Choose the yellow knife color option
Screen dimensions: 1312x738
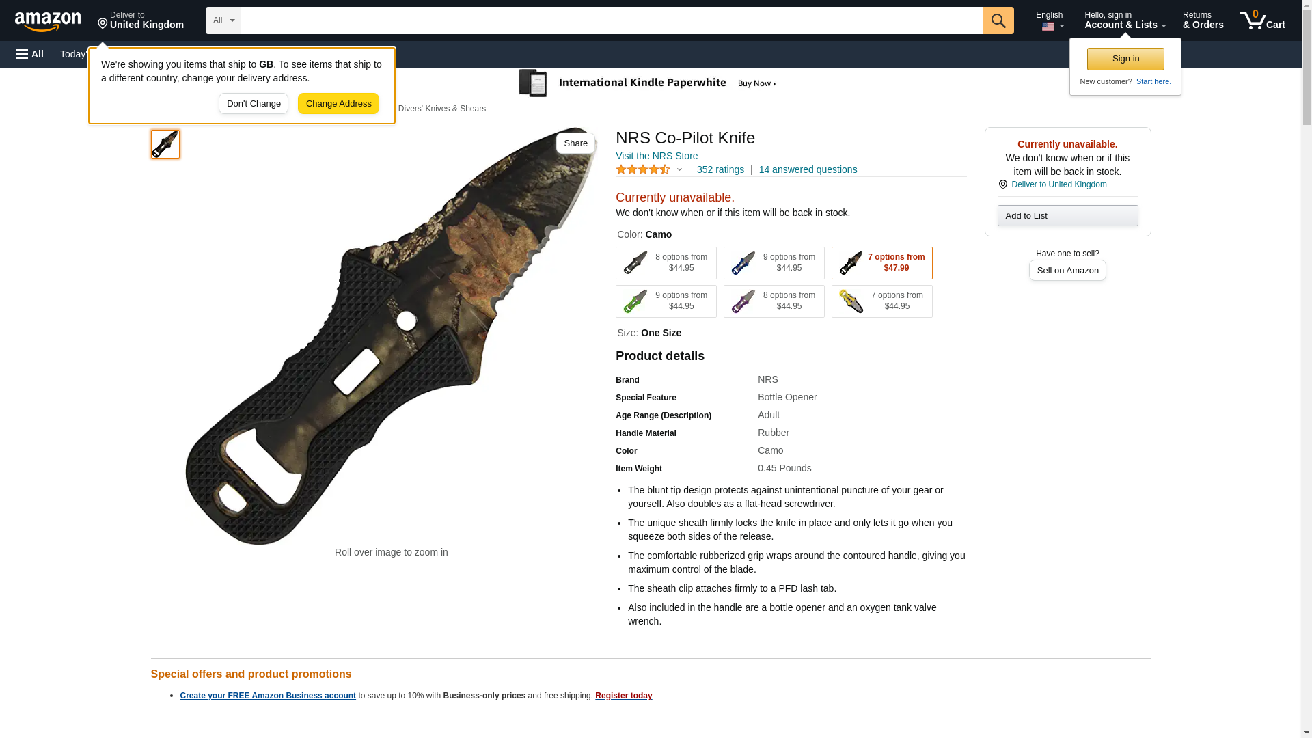tap(881, 301)
